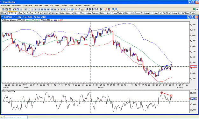This screenshot has width=199, height=119.
Task: Click the fourth blue line drawing icon
Action: [x=96, y=9]
